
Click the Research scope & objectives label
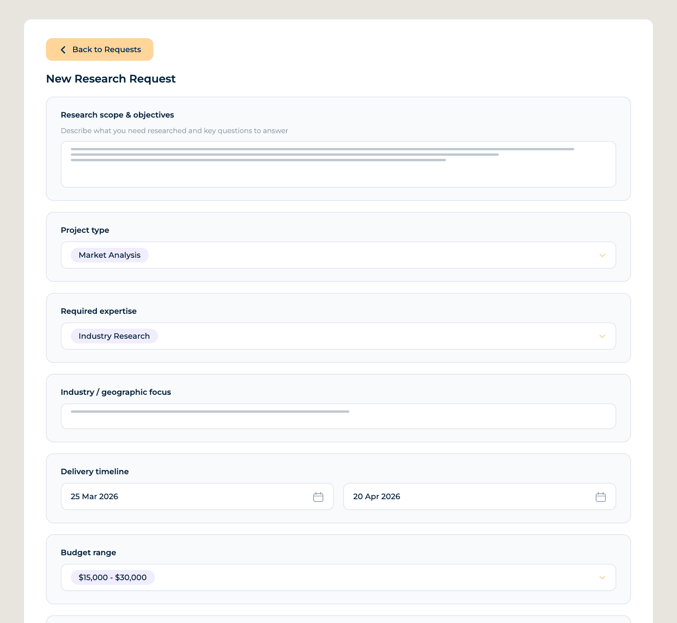(x=117, y=115)
